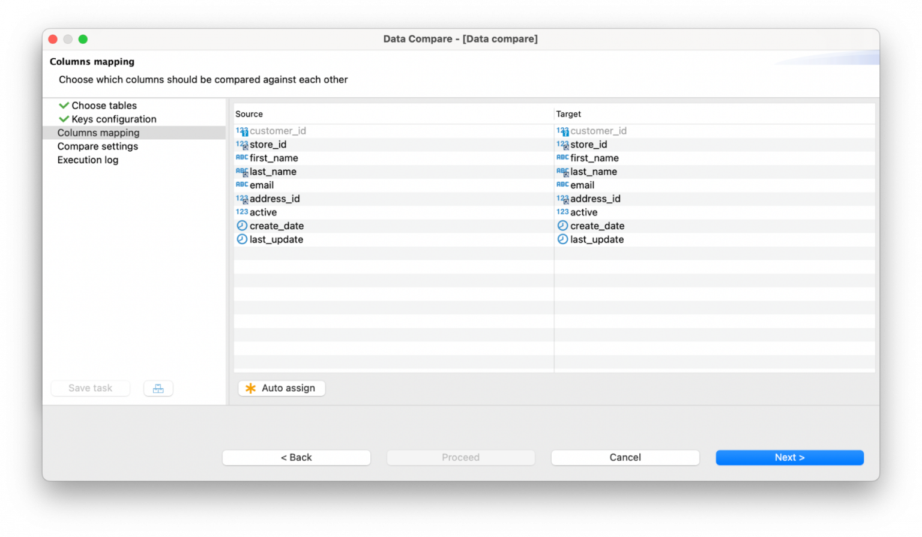
Task: Select the store_id row in Source
Action: pos(268,144)
